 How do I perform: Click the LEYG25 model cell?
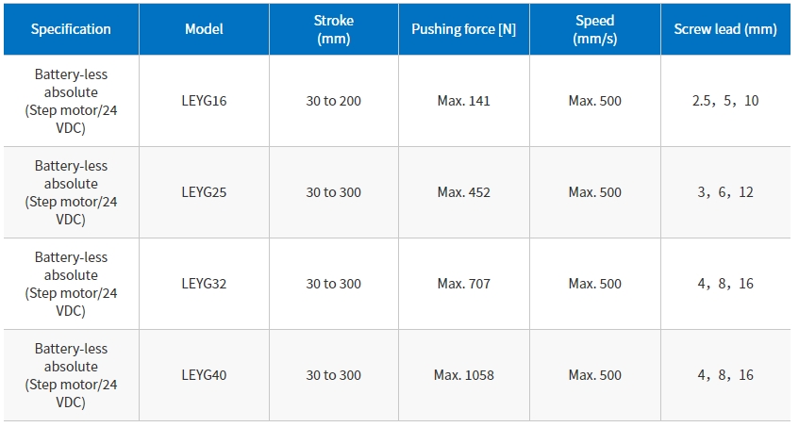point(204,192)
